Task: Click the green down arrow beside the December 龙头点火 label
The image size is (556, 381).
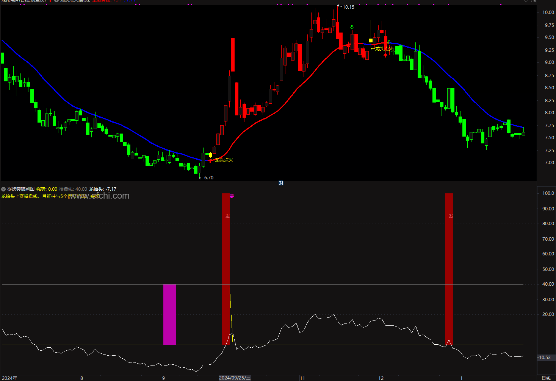Action: tap(389, 42)
